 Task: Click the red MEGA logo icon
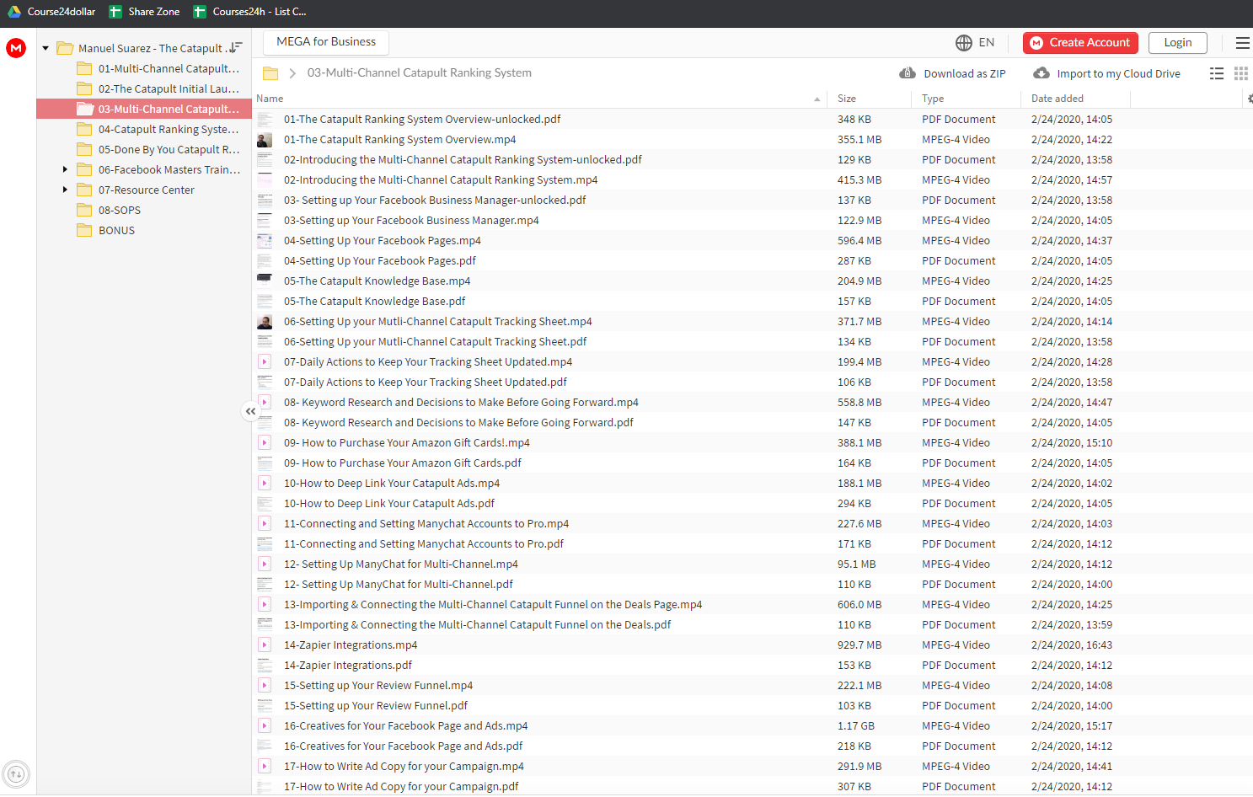point(16,48)
